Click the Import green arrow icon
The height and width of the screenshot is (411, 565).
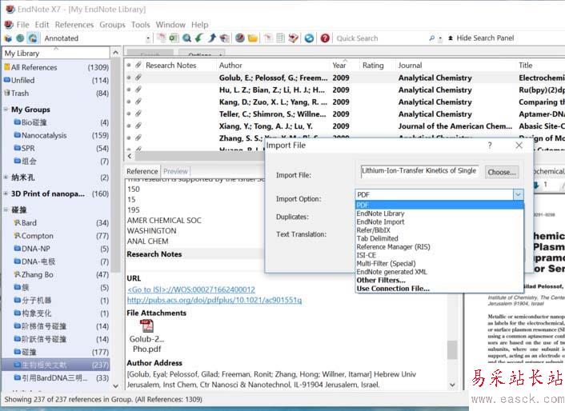199,38
